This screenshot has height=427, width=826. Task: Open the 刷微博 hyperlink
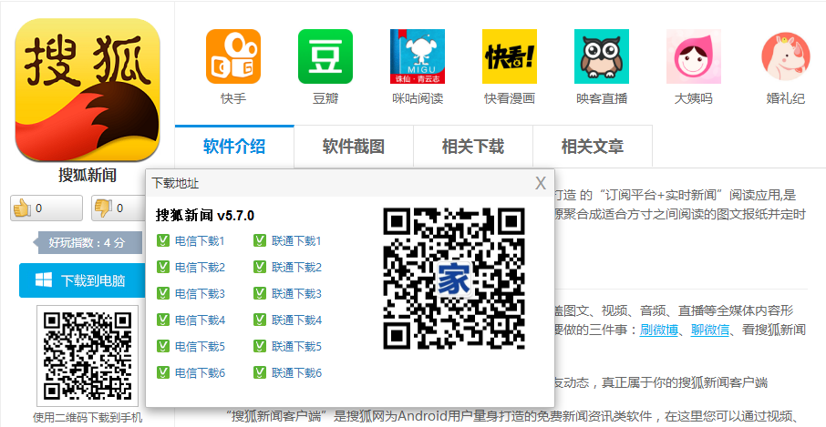point(658,330)
